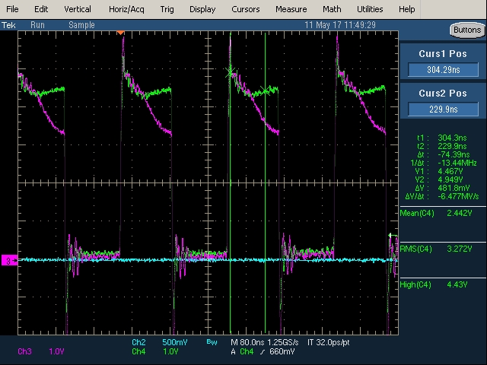Viewport: 487px width, 365px height.
Task: Click the Curs1 Pos label
Action: point(443,54)
